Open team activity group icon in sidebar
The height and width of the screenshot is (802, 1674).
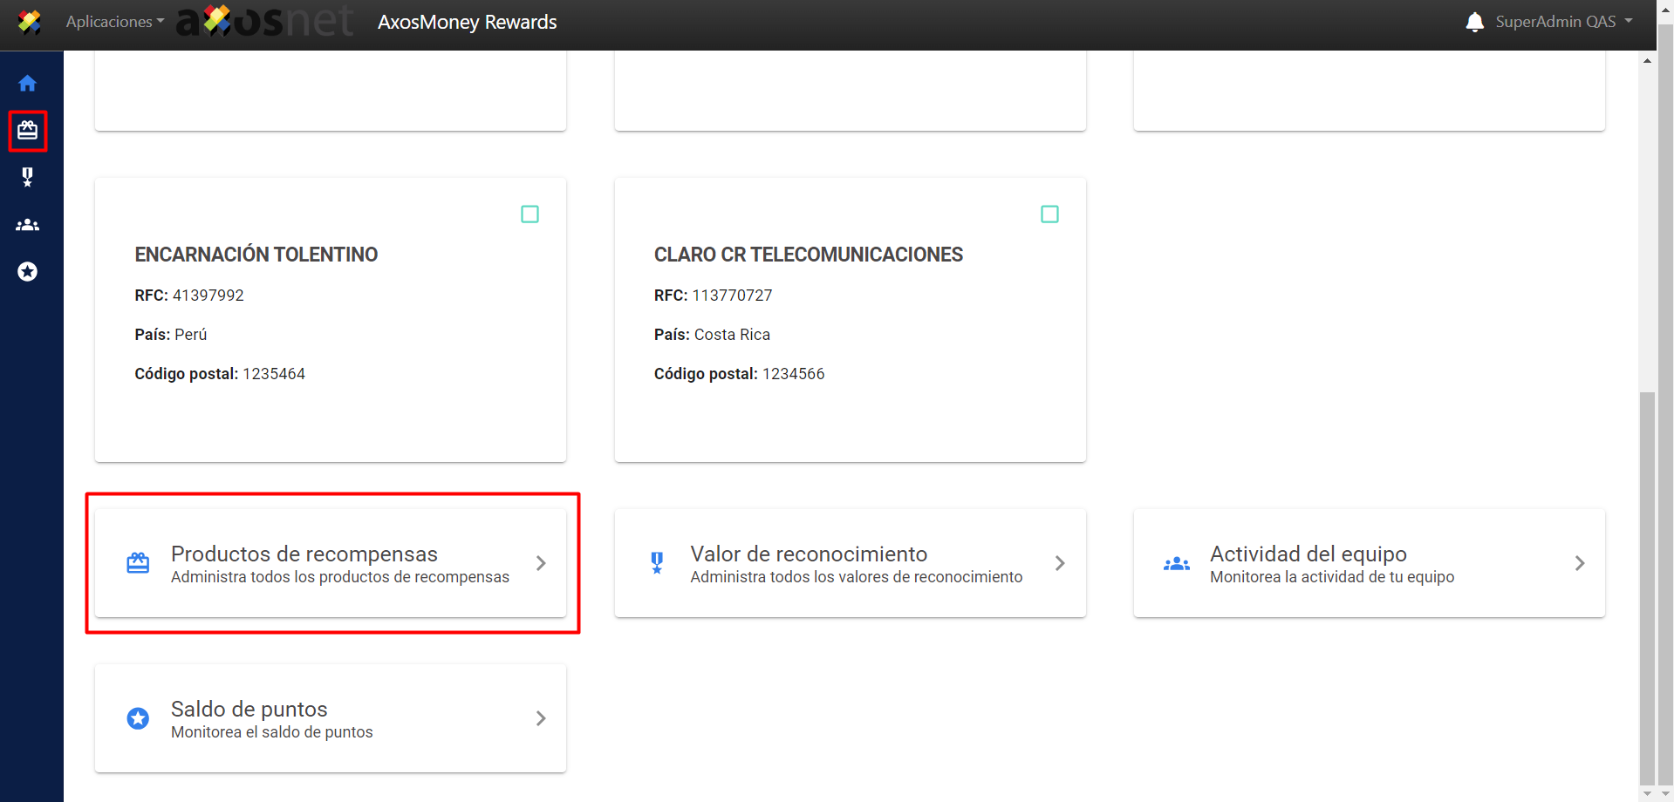tap(28, 225)
